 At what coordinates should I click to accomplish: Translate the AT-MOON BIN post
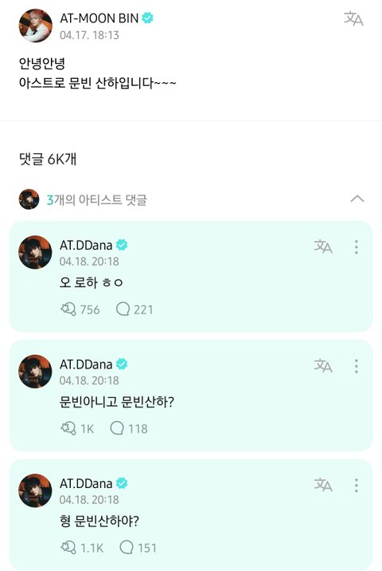coord(353,18)
